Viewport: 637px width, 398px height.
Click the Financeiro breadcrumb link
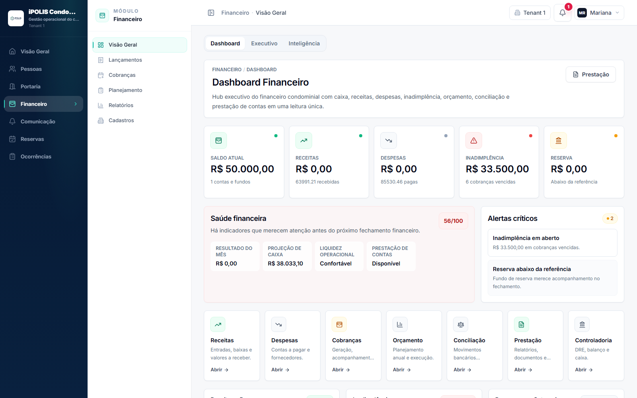pyautogui.click(x=235, y=13)
